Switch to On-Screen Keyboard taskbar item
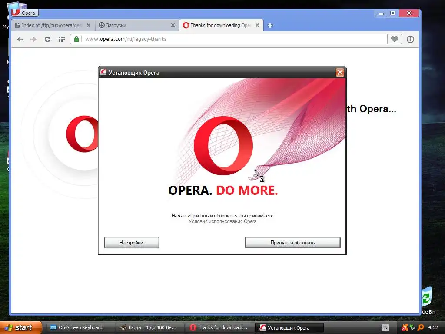 pos(80,327)
